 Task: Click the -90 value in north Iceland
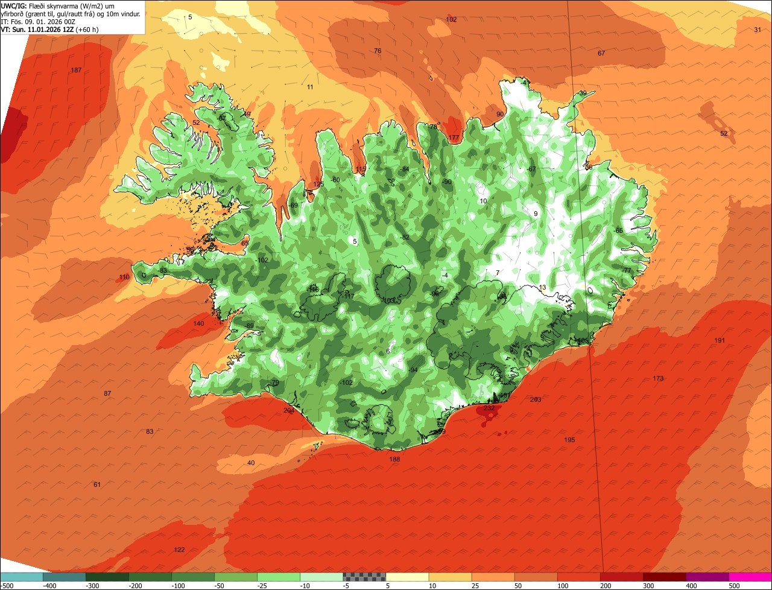coord(447,182)
